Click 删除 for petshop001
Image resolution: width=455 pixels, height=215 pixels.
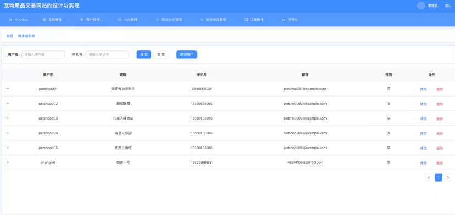(440, 89)
